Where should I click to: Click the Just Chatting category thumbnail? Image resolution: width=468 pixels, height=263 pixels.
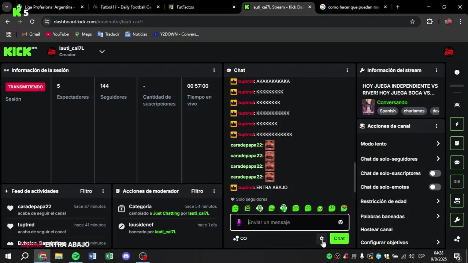click(368, 107)
